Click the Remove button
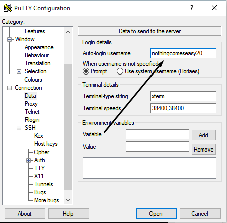The image size is (227, 223). point(204,150)
